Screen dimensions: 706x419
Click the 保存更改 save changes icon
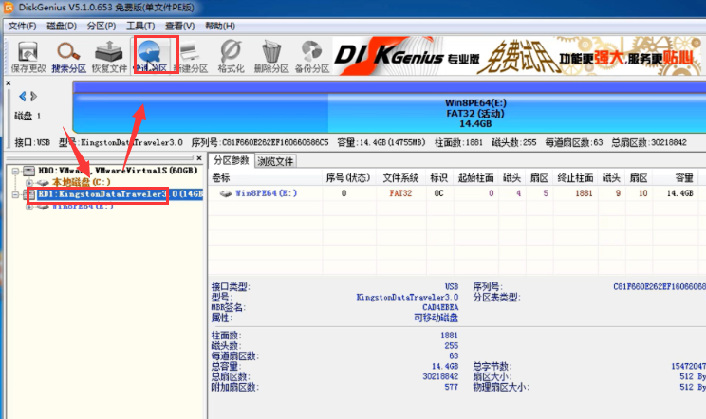point(28,55)
